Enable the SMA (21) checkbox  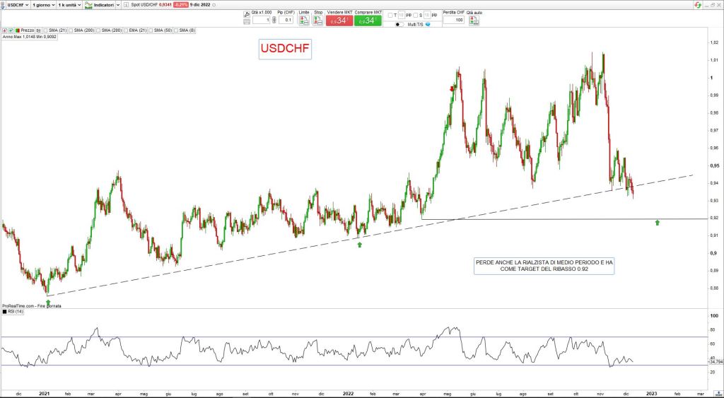[x=46, y=30]
